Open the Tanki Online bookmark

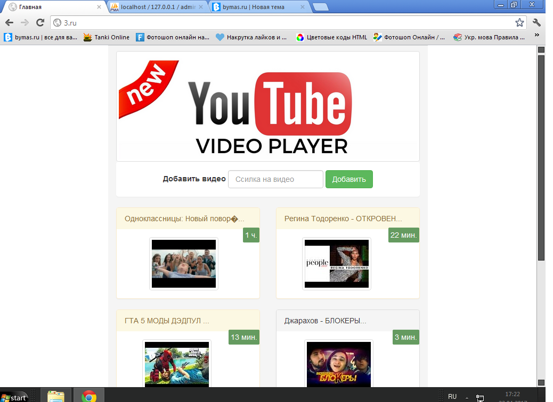pos(107,37)
